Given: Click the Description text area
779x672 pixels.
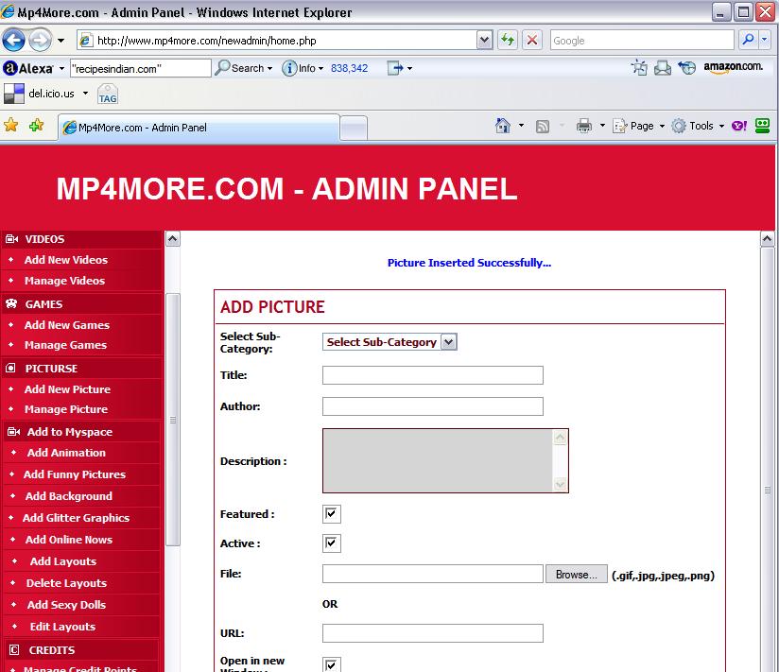Looking at the screenshot, I should point(445,461).
